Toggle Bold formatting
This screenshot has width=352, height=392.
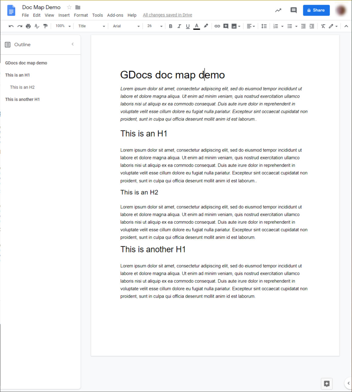171,26
